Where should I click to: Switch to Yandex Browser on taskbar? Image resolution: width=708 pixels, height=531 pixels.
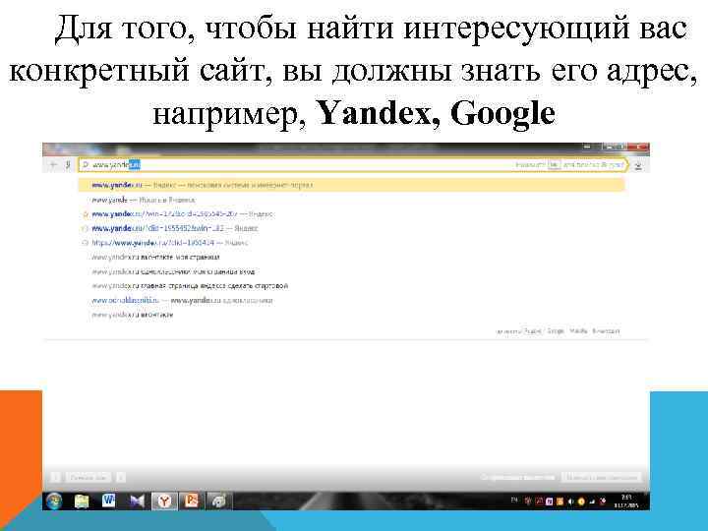(x=164, y=501)
